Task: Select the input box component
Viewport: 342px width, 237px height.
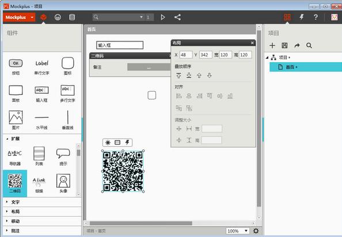Action: click(x=41, y=94)
